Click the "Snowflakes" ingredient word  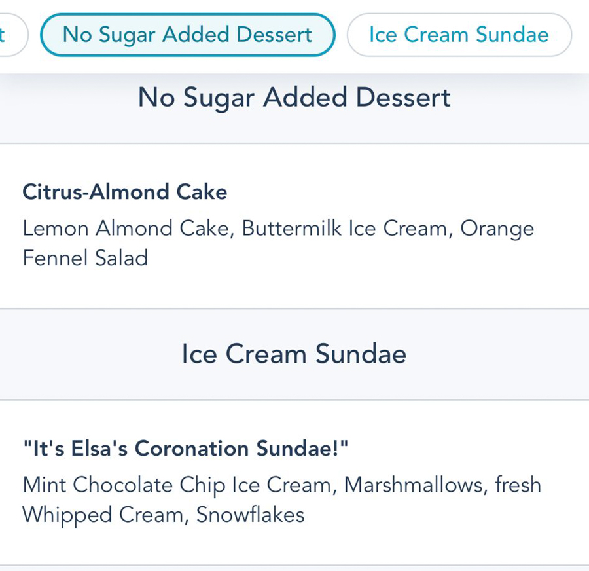[x=250, y=515]
